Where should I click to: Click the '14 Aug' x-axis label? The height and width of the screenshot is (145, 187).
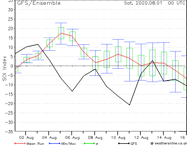(x=164, y=138)
